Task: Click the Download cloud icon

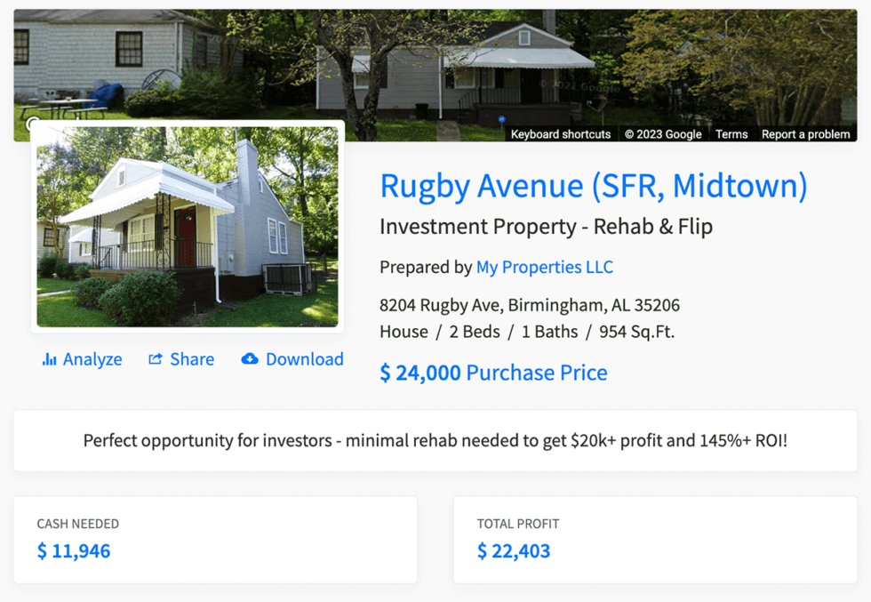Action: [x=250, y=359]
